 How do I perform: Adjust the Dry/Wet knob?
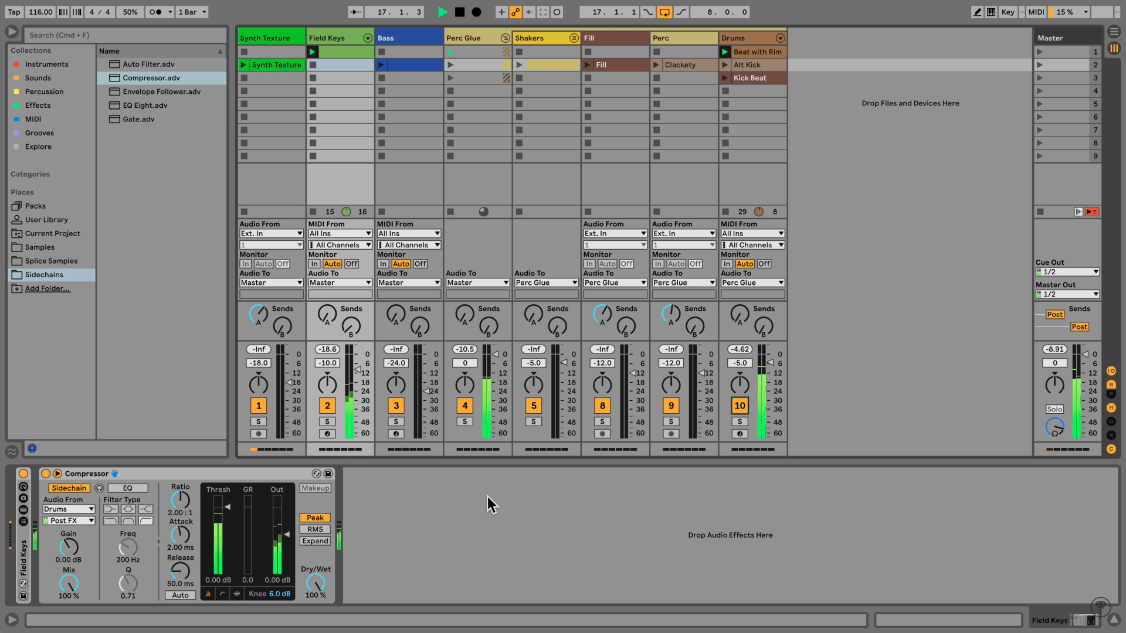point(315,582)
